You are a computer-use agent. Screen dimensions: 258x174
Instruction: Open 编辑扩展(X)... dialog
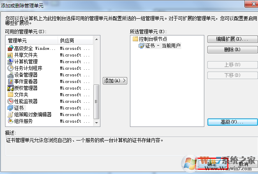[232, 39]
